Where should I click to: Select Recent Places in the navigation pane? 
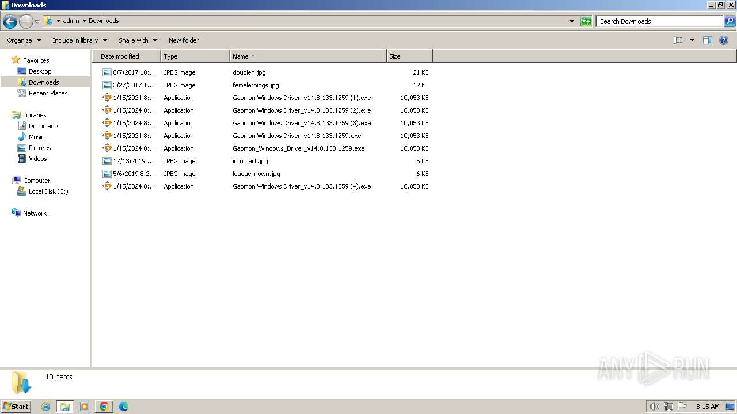[x=48, y=93]
